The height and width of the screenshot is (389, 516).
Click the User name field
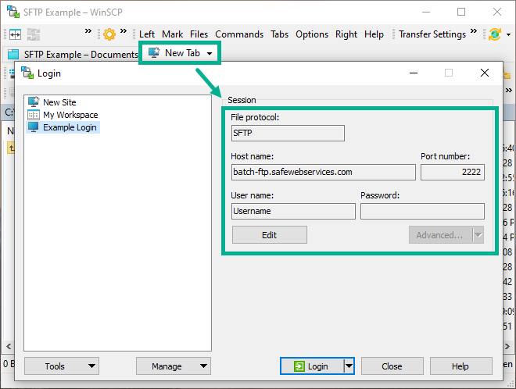coord(293,211)
